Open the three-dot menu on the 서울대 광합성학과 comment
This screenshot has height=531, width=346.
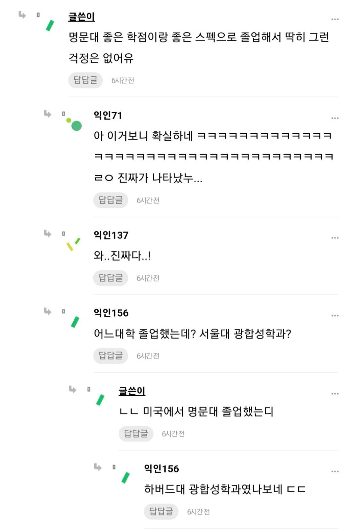click(335, 316)
